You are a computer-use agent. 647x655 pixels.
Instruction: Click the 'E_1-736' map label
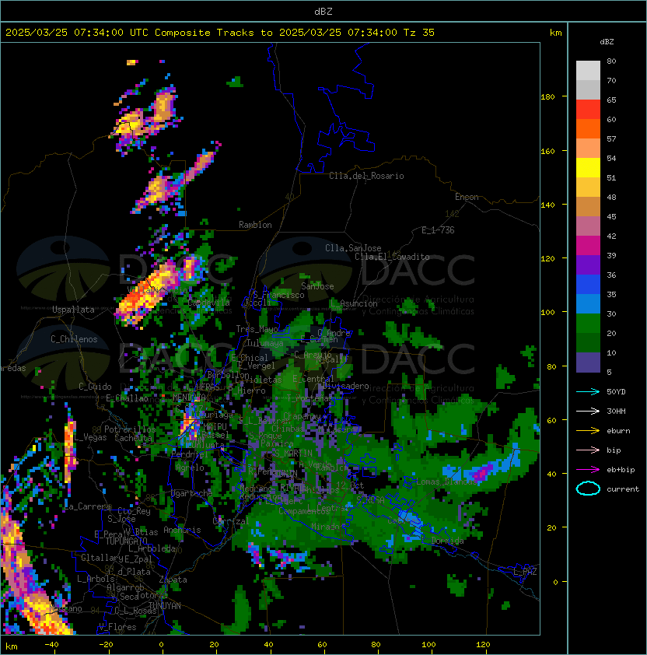click(438, 230)
